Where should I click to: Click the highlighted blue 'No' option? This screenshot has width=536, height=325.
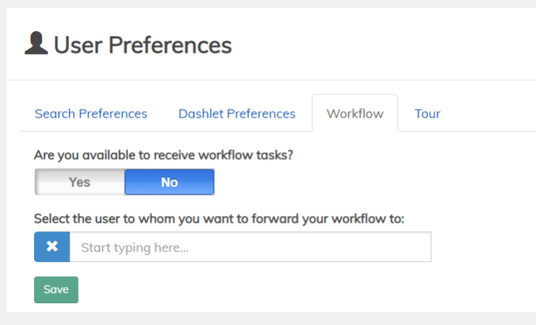pyautogui.click(x=169, y=182)
